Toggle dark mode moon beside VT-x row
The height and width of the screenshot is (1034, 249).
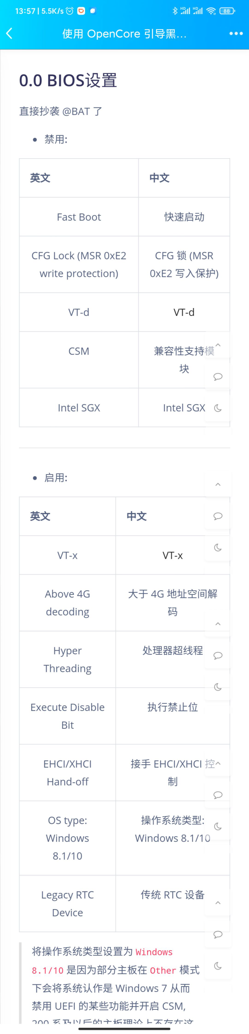(x=218, y=548)
